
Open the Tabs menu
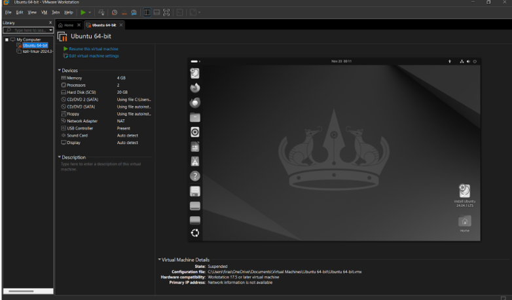(x=56, y=12)
